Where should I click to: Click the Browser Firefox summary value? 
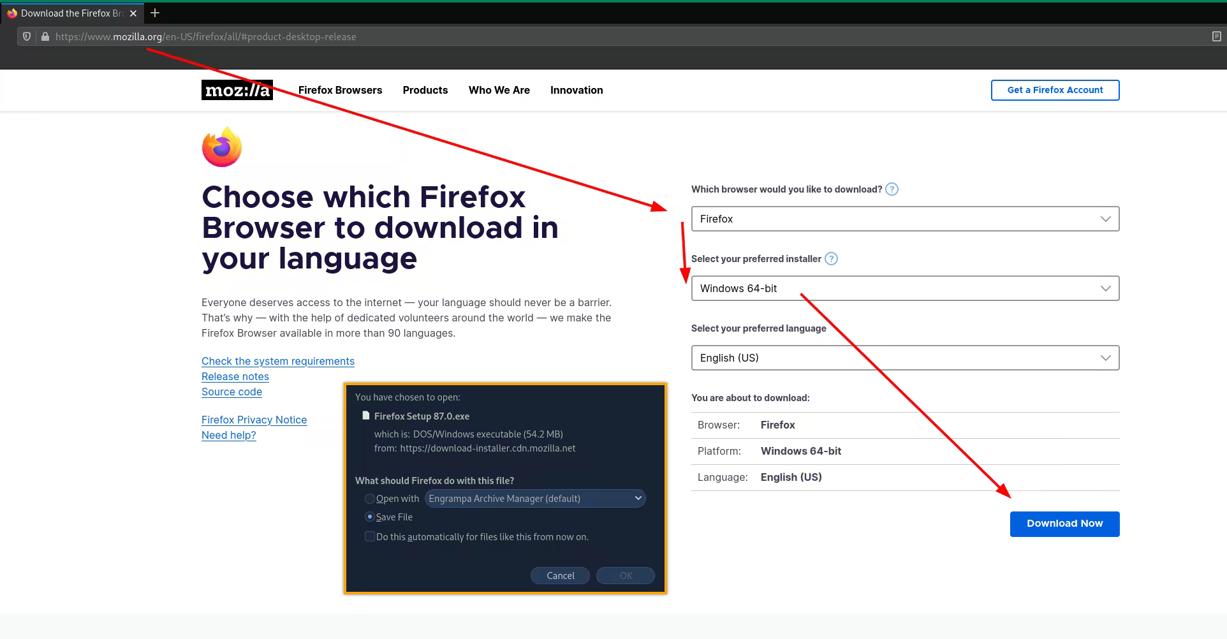[x=777, y=425]
